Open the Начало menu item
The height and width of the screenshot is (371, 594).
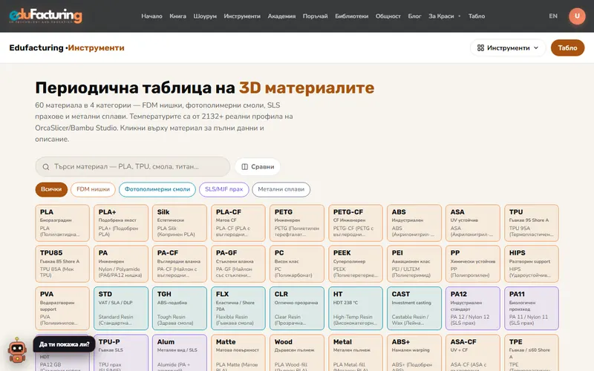[151, 16]
